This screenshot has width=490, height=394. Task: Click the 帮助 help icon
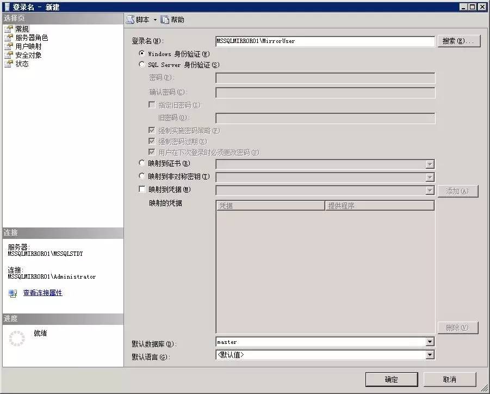pyautogui.click(x=164, y=20)
